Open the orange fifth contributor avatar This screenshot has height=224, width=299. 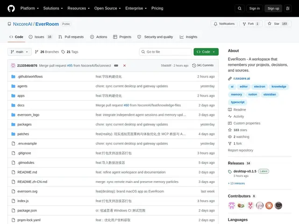click(269, 205)
